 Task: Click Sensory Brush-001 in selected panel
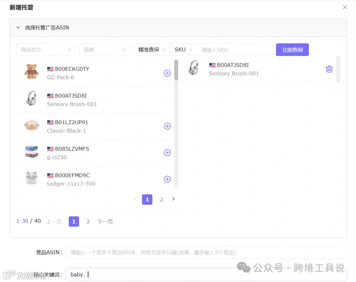(x=234, y=73)
